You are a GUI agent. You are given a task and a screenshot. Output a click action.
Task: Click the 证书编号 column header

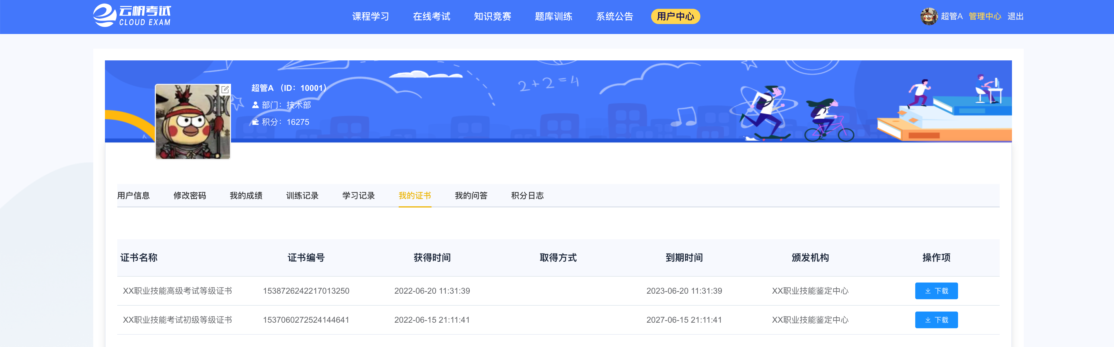coord(306,258)
